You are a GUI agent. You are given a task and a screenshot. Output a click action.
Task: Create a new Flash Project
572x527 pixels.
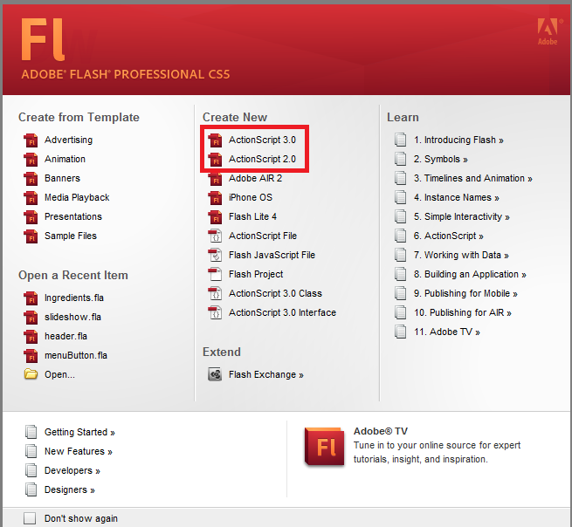pyautogui.click(x=256, y=274)
